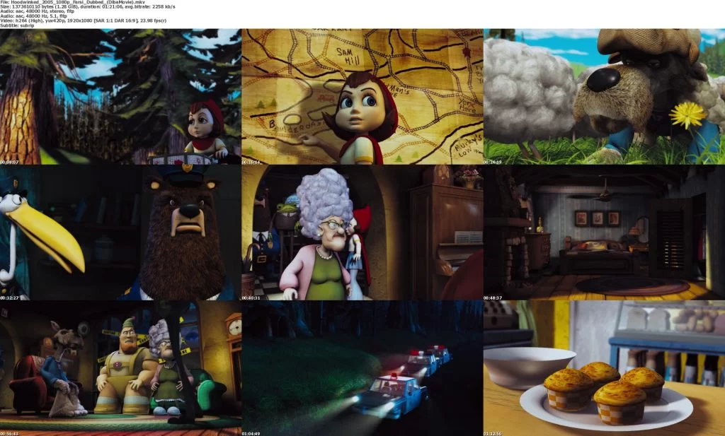725x436 pixels.
Task: Select the thumbnail with the Sam Hill map
Action: click(362, 96)
